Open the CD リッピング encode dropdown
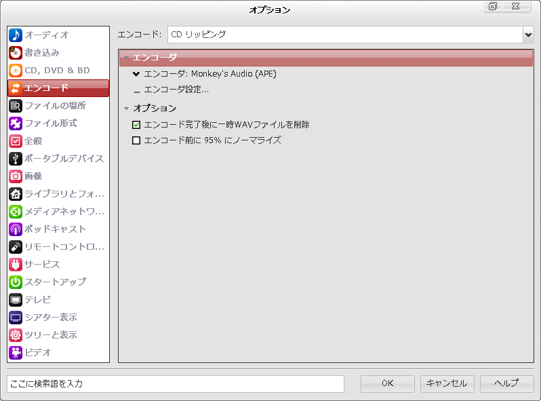Viewport: 541px width, 401px height. click(x=527, y=35)
